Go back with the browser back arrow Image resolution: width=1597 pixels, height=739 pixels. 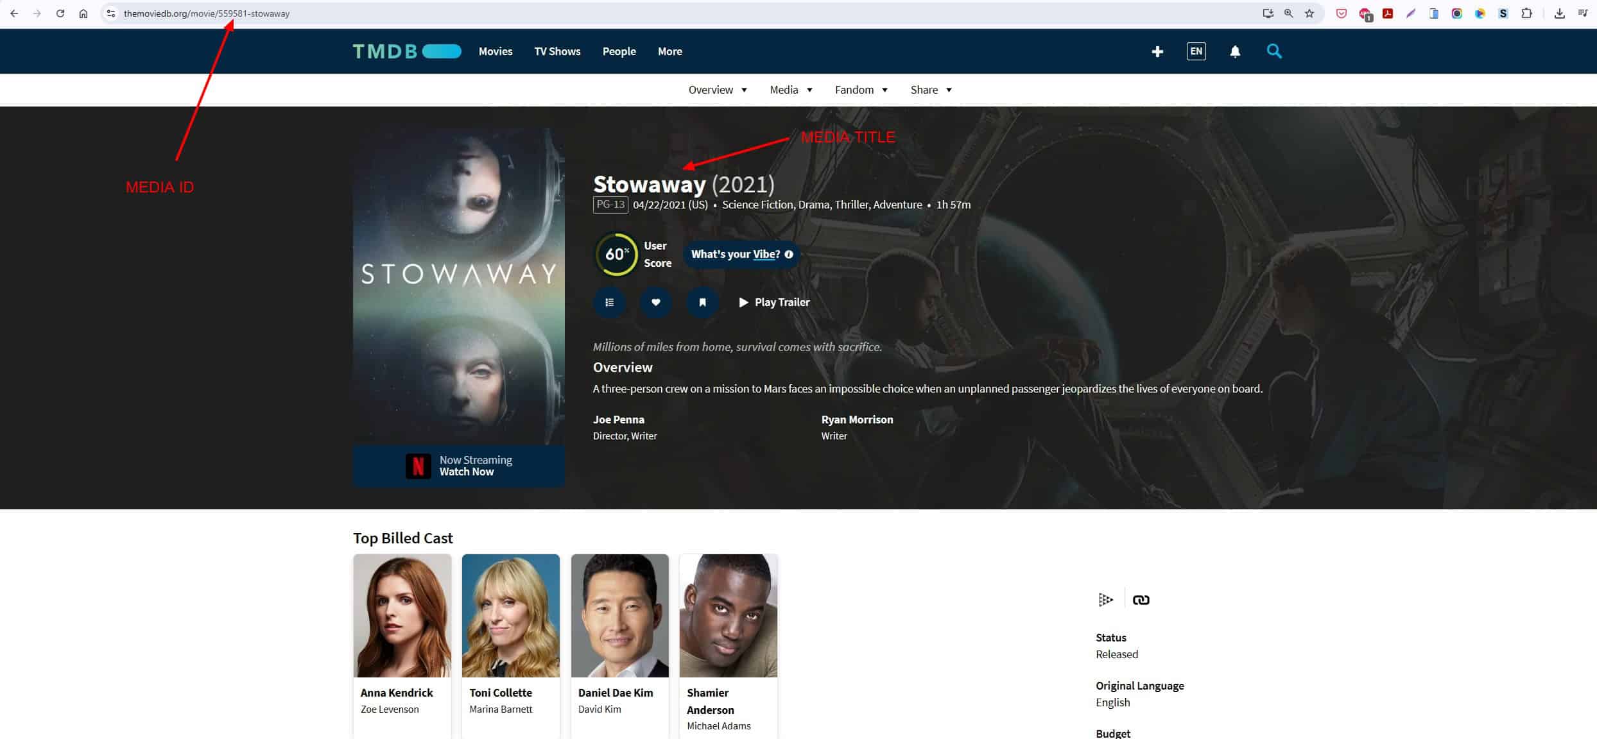(x=14, y=13)
